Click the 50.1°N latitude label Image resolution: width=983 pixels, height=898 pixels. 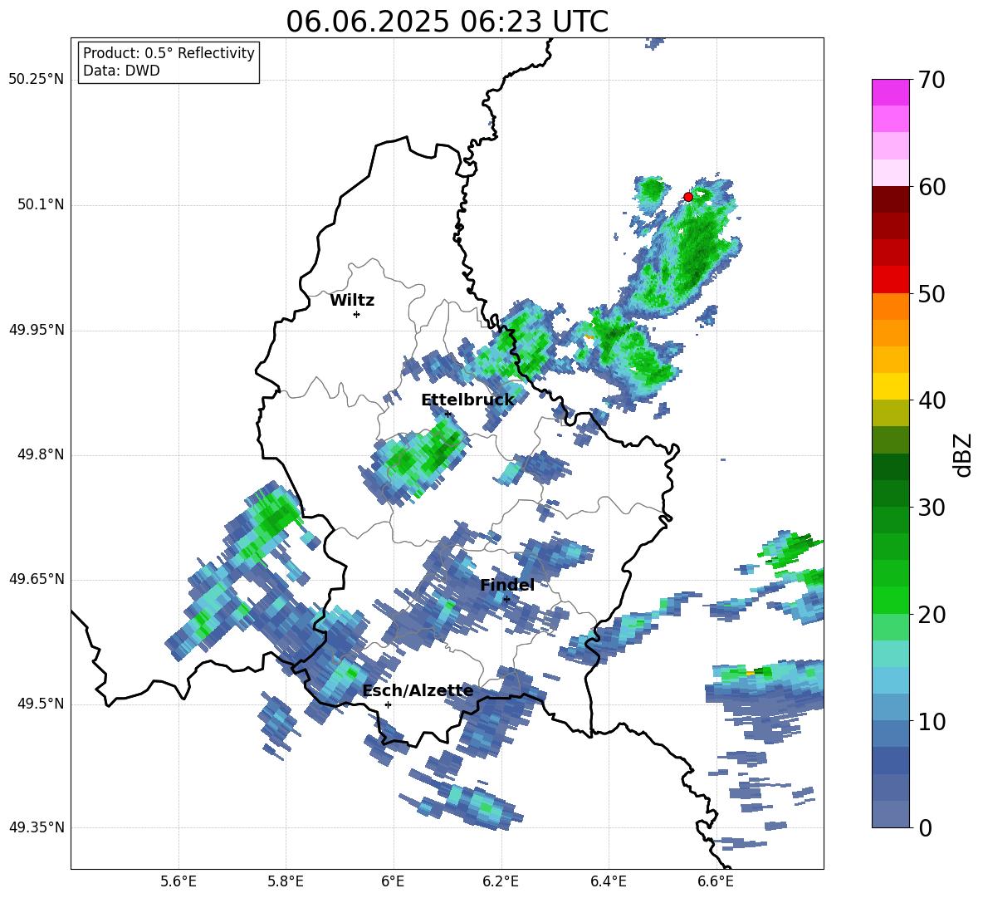pyautogui.click(x=42, y=204)
